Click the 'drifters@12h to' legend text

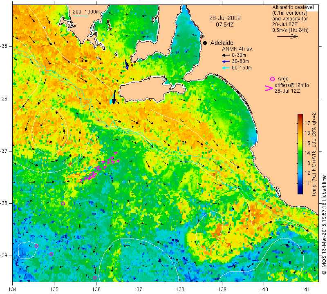[x=292, y=85]
